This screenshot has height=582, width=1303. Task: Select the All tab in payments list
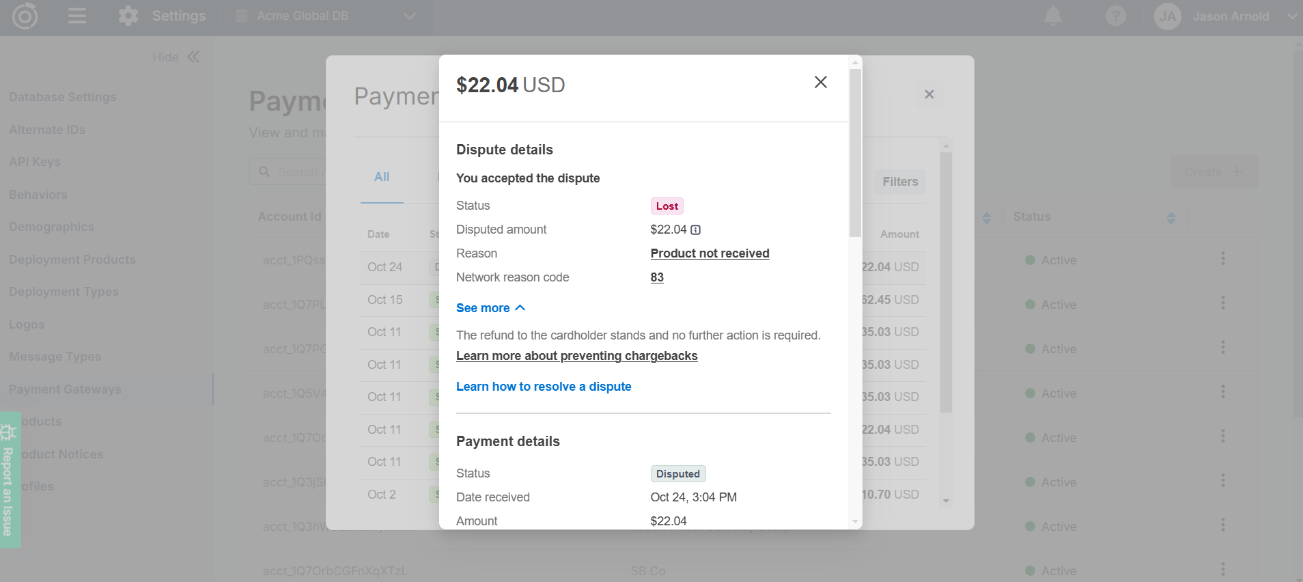click(381, 178)
